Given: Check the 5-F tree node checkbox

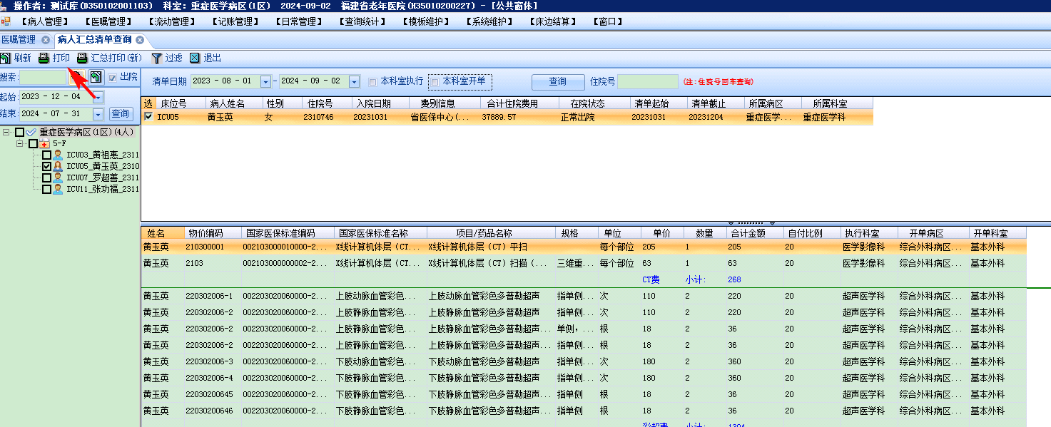Looking at the screenshot, I should pos(33,144).
